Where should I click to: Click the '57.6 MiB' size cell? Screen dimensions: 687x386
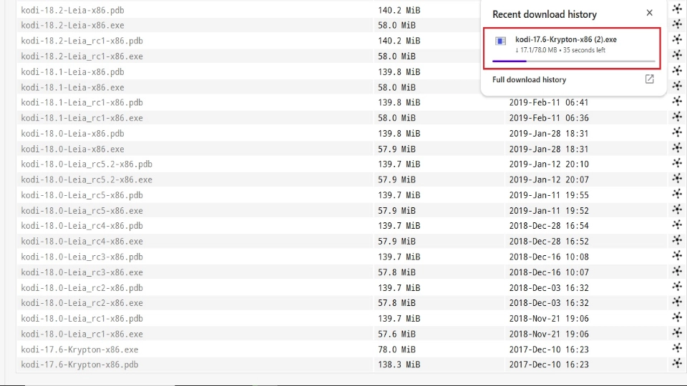coord(396,335)
